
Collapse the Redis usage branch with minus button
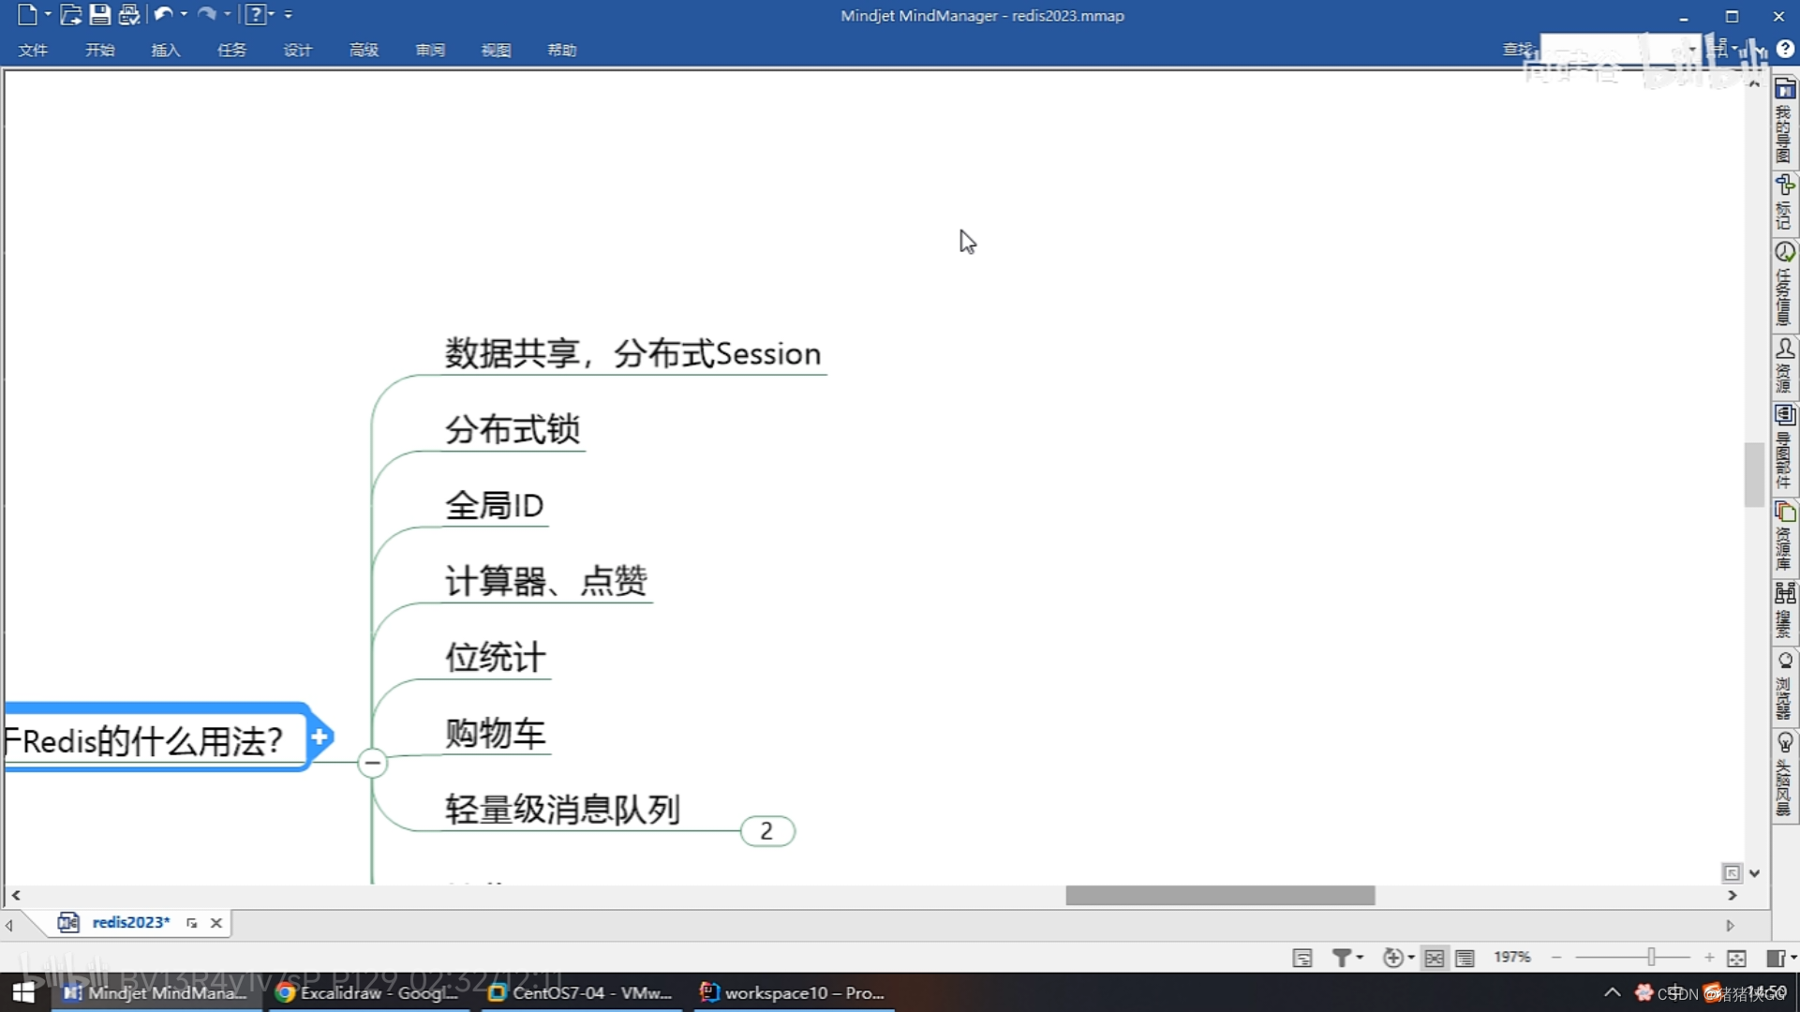click(372, 763)
